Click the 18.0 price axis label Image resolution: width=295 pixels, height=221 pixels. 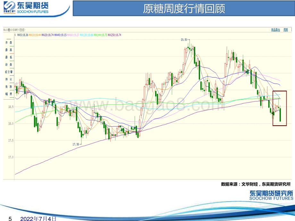click(x=11, y=123)
